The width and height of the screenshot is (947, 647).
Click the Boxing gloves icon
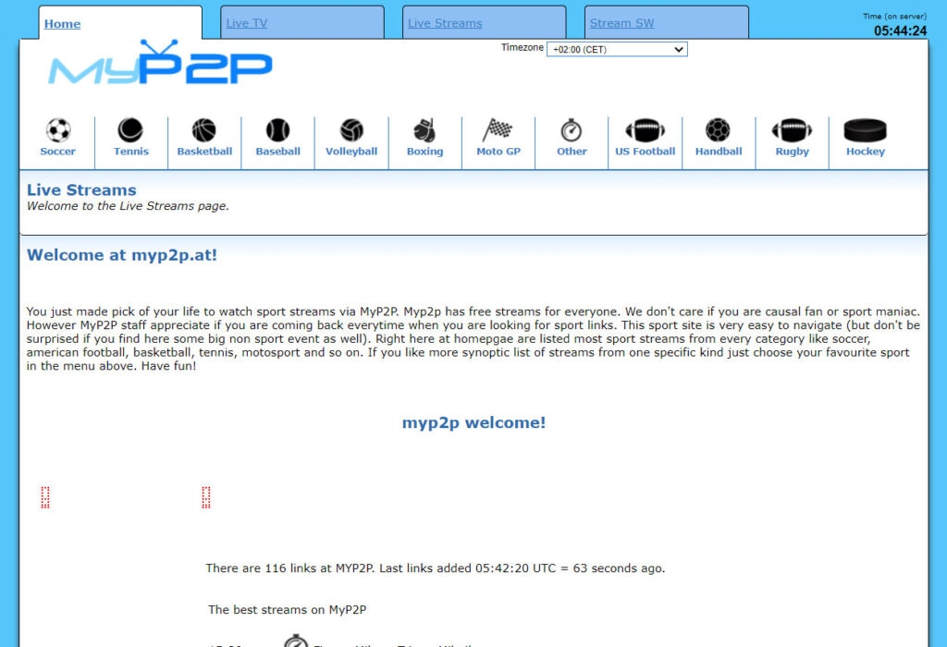[424, 130]
